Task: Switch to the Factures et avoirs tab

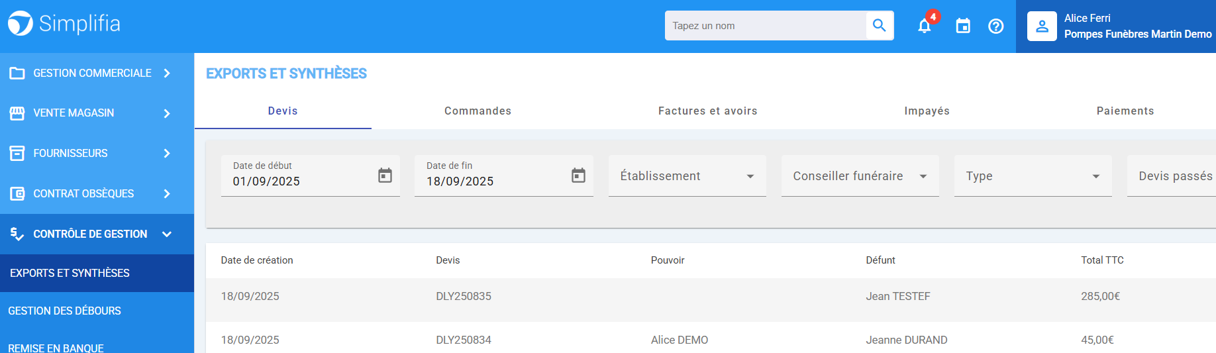Action: [707, 111]
